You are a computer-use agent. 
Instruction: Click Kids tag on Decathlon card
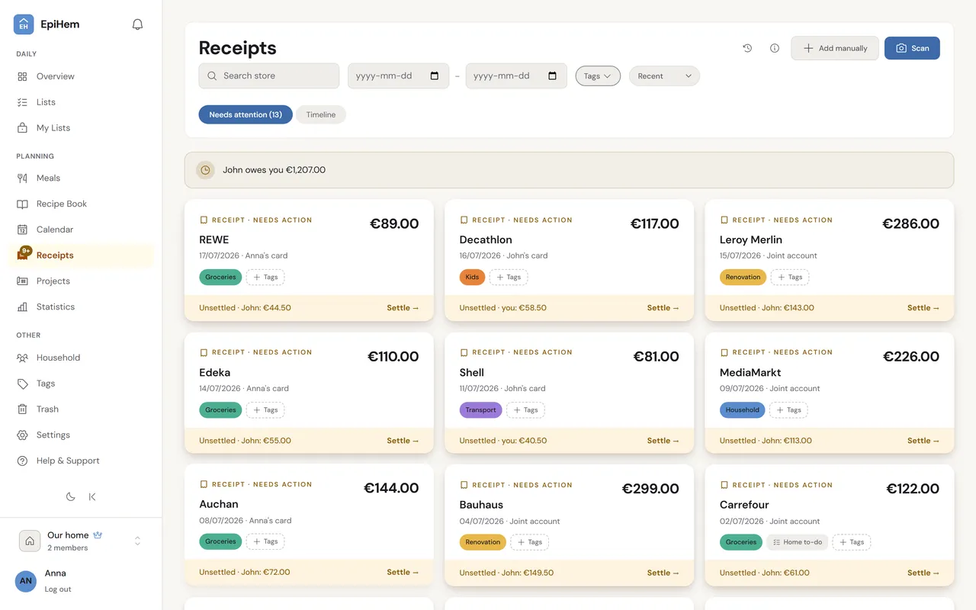point(472,278)
